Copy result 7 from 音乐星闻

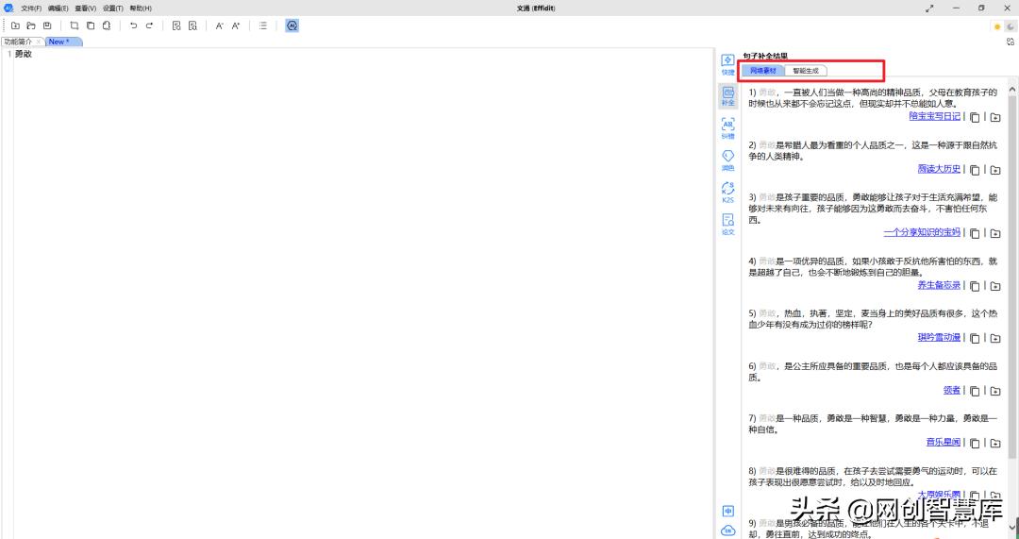click(975, 444)
